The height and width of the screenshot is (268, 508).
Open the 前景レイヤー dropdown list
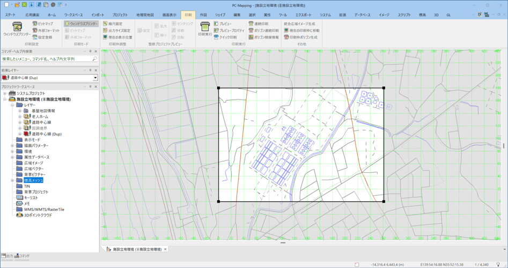pyautogui.click(x=95, y=78)
